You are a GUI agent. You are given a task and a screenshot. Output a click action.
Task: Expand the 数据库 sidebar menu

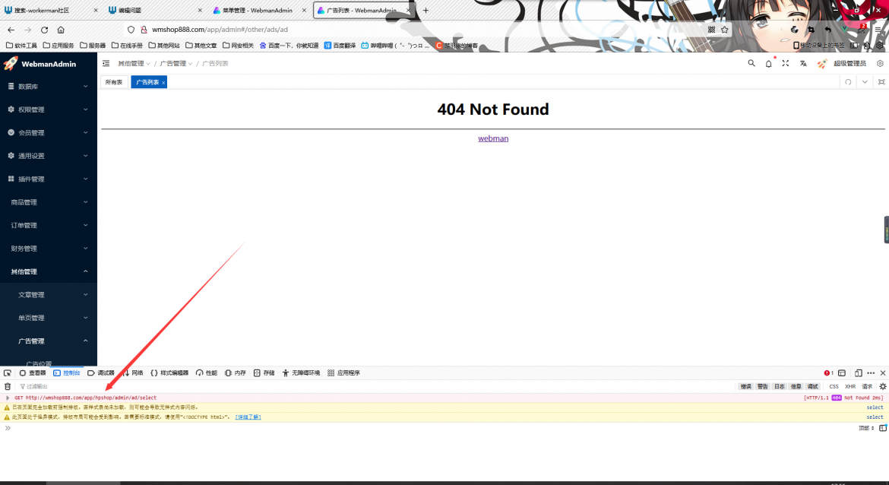(x=48, y=86)
